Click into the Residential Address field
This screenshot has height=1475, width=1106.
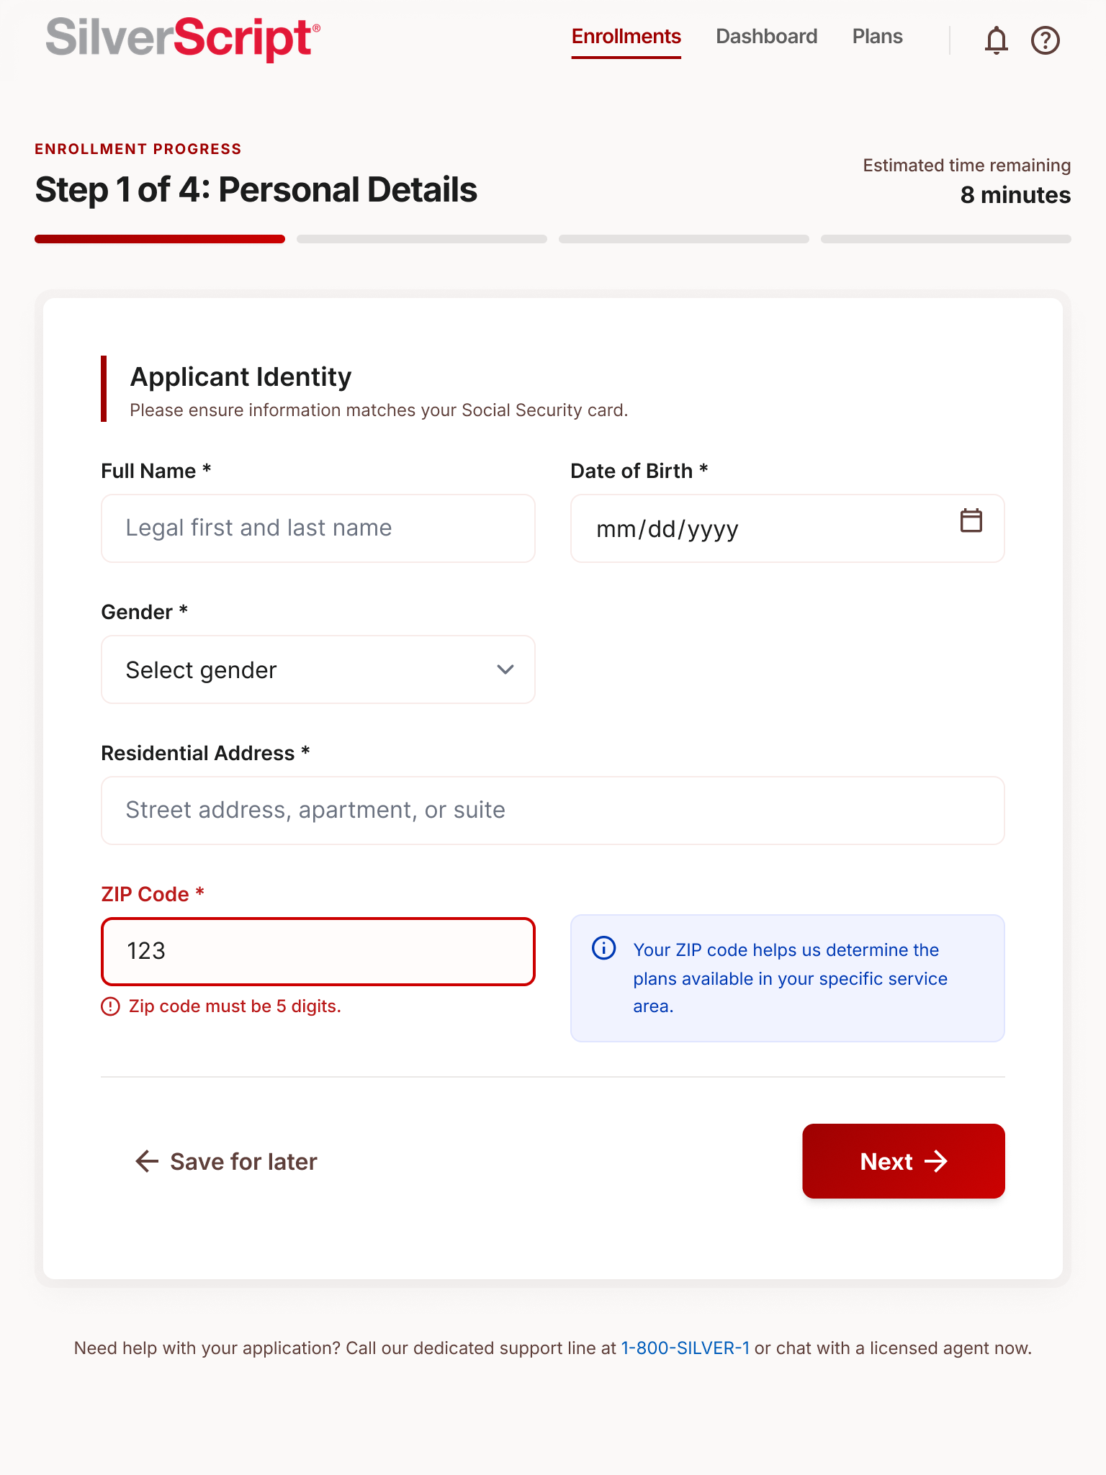[552, 811]
